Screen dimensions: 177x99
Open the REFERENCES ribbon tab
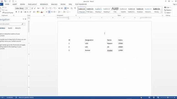coord(44,4)
